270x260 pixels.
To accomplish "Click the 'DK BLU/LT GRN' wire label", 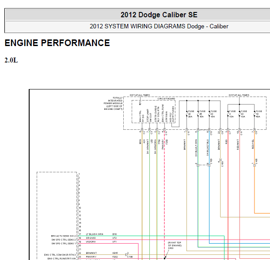I will (x=196, y=148).
